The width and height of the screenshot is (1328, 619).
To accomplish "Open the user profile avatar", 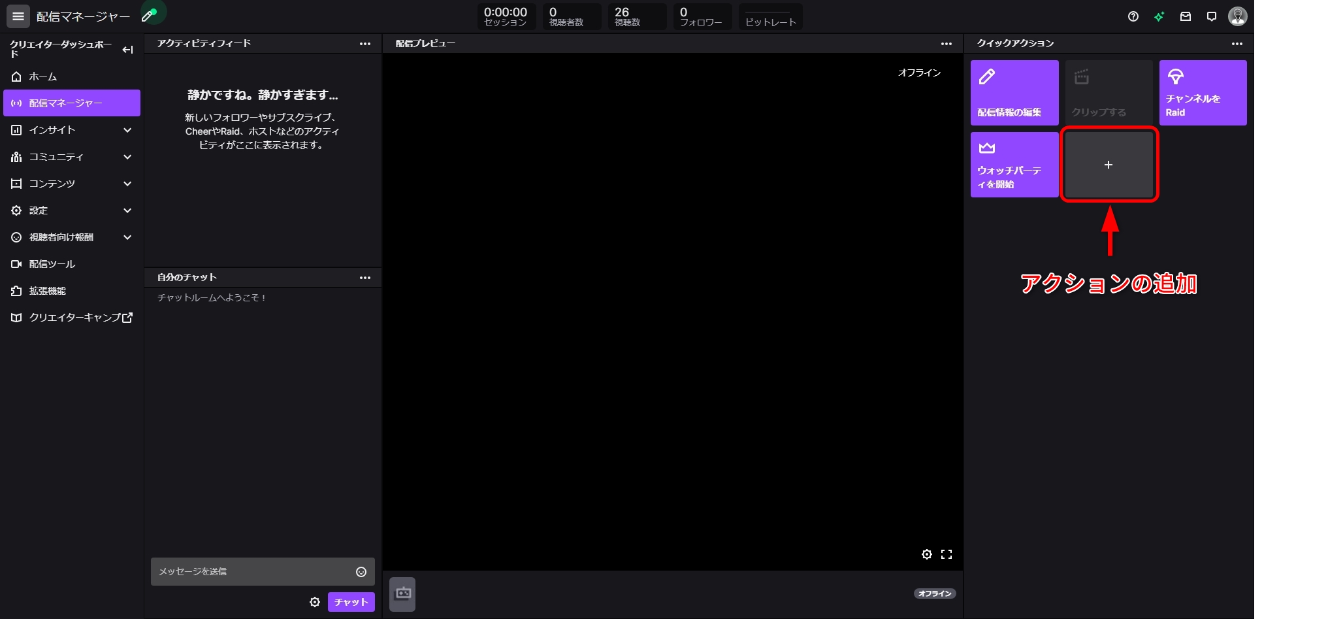I will pos(1238,16).
